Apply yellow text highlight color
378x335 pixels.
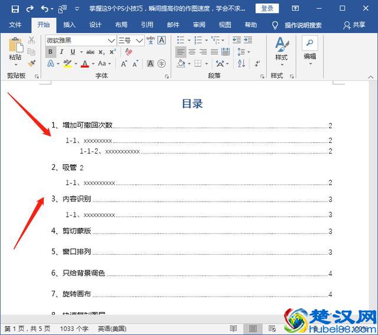coord(67,64)
